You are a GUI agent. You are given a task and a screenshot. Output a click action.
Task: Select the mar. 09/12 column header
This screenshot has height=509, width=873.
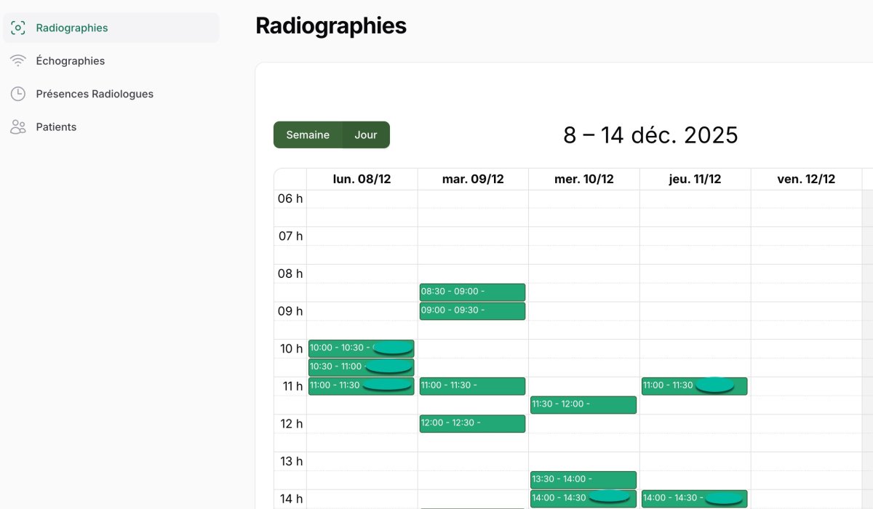473,180
